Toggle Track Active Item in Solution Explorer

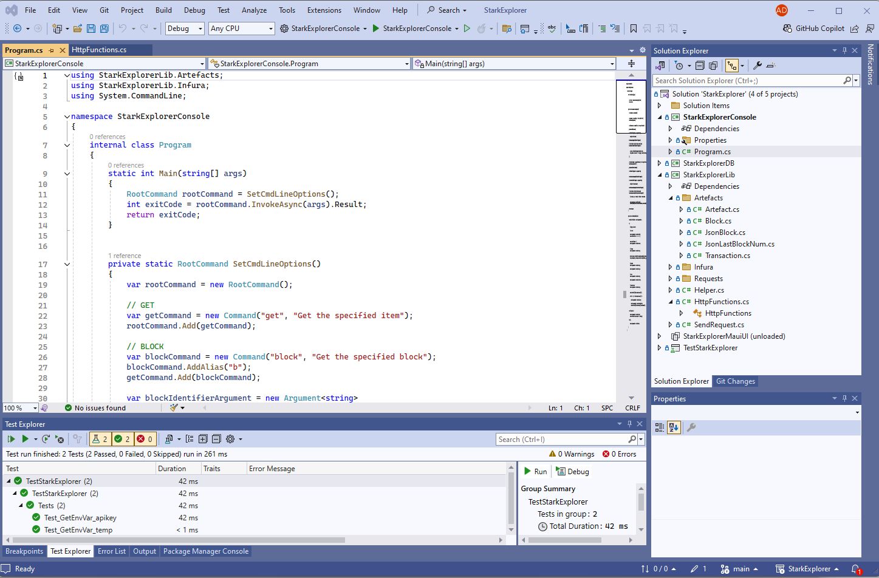[732, 66]
